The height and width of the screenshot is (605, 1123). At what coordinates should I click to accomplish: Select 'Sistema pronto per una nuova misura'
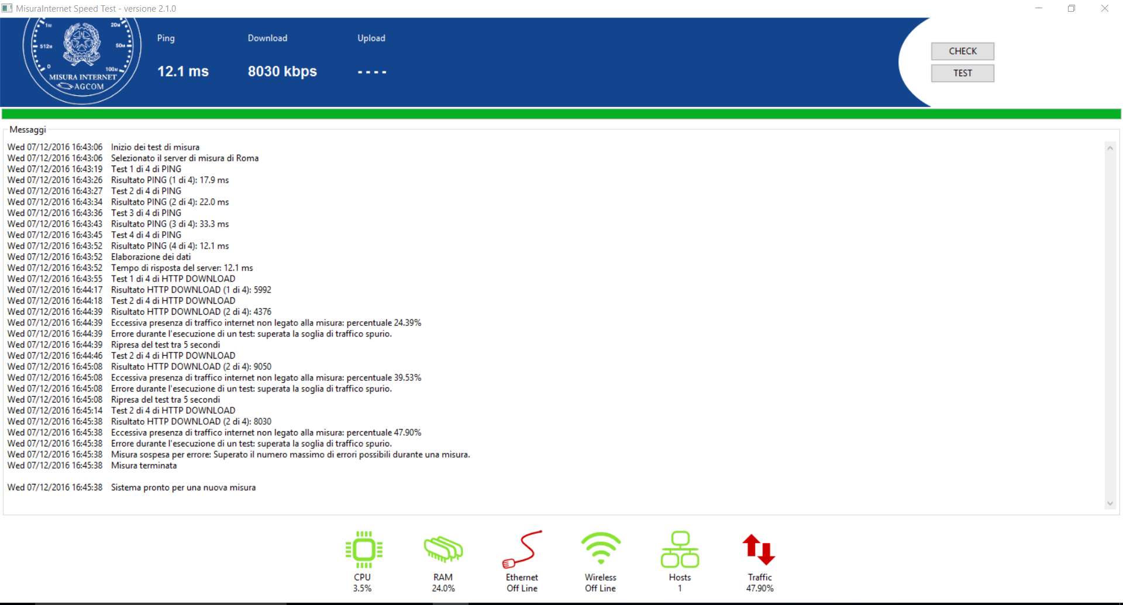point(183,487)
